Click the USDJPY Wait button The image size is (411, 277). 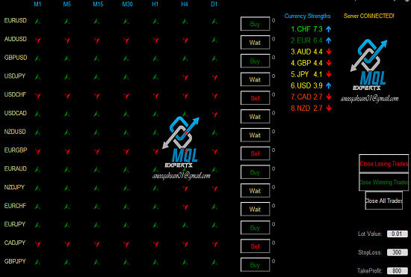tap(255, 79)
